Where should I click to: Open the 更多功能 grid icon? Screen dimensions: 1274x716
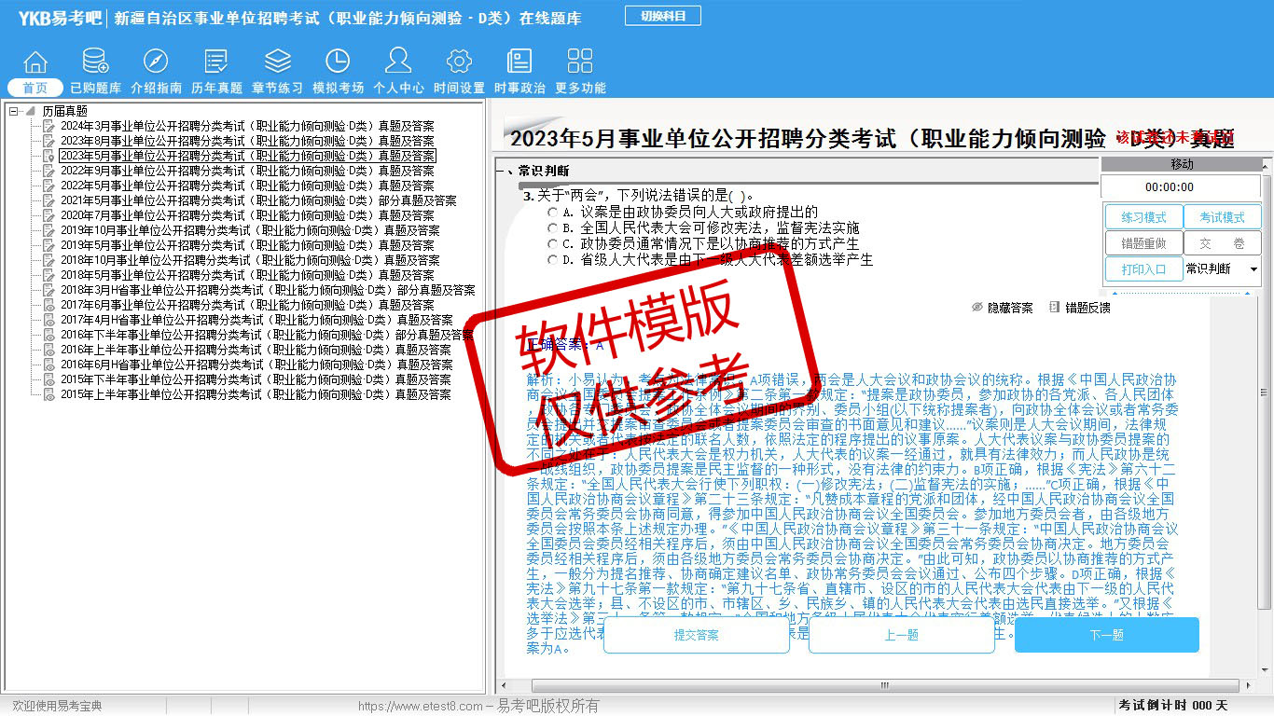point(580,62)
